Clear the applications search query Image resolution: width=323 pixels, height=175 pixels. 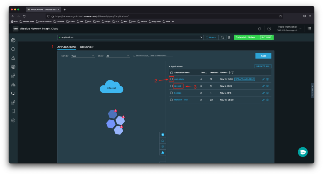coord(201,37)
